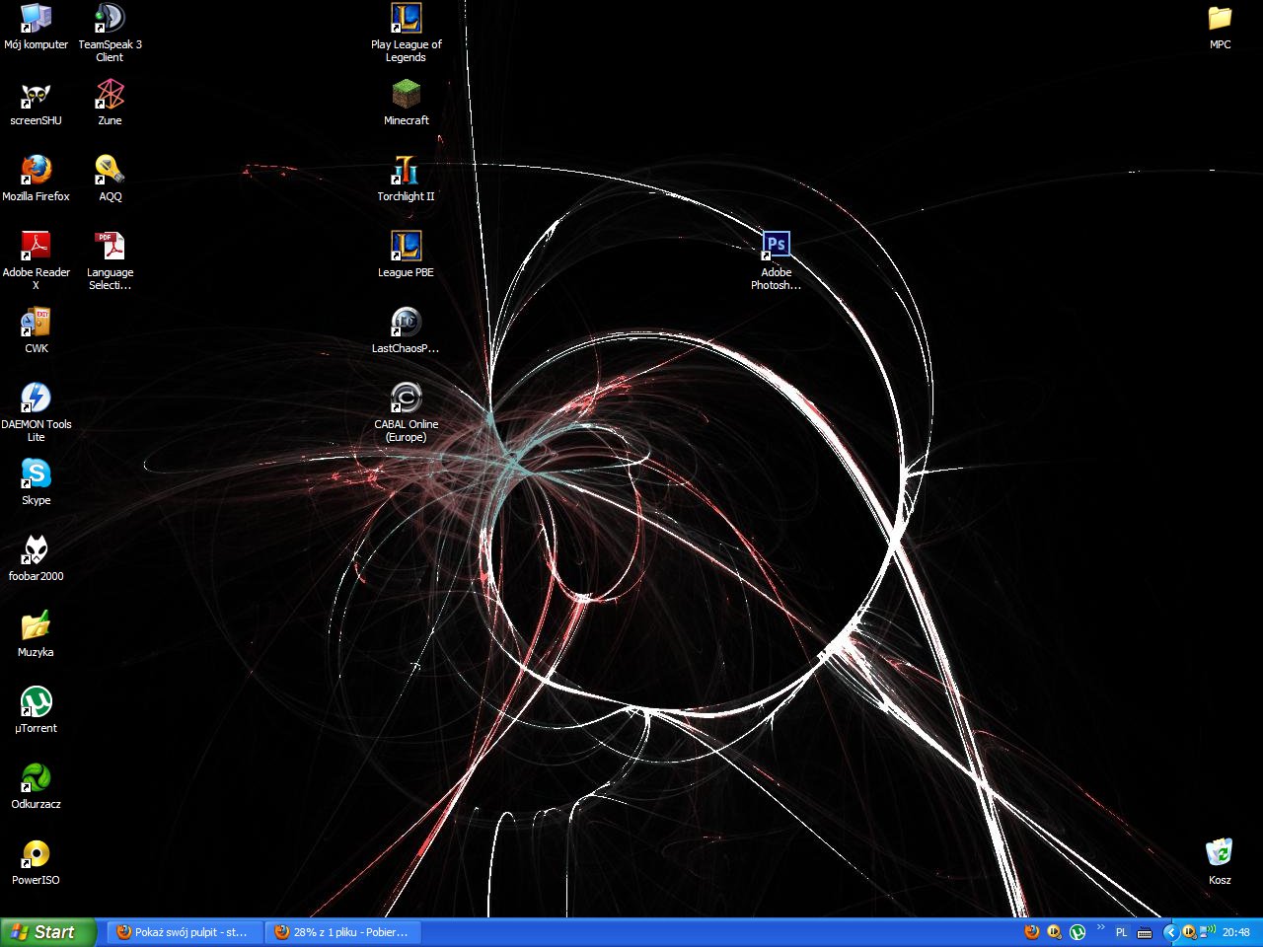Viewport: 1263px width, 947px height.
Task: Open the screenSHU shortcut
Action: pos(36,103)
